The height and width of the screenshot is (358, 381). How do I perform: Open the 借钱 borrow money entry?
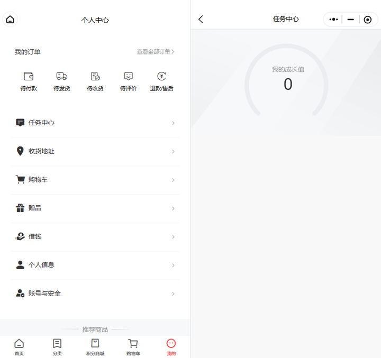point(35,237)
